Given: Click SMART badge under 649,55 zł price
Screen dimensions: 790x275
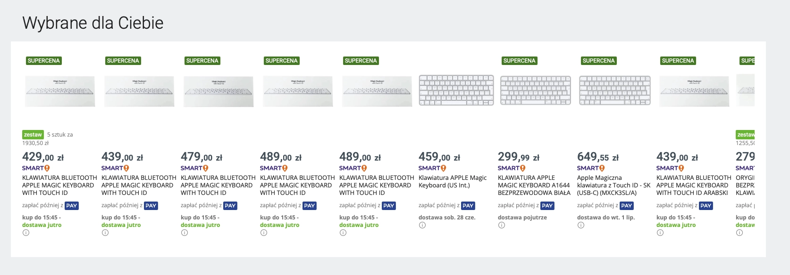Looking at the screenshot, I should click(x=591, y=168).
